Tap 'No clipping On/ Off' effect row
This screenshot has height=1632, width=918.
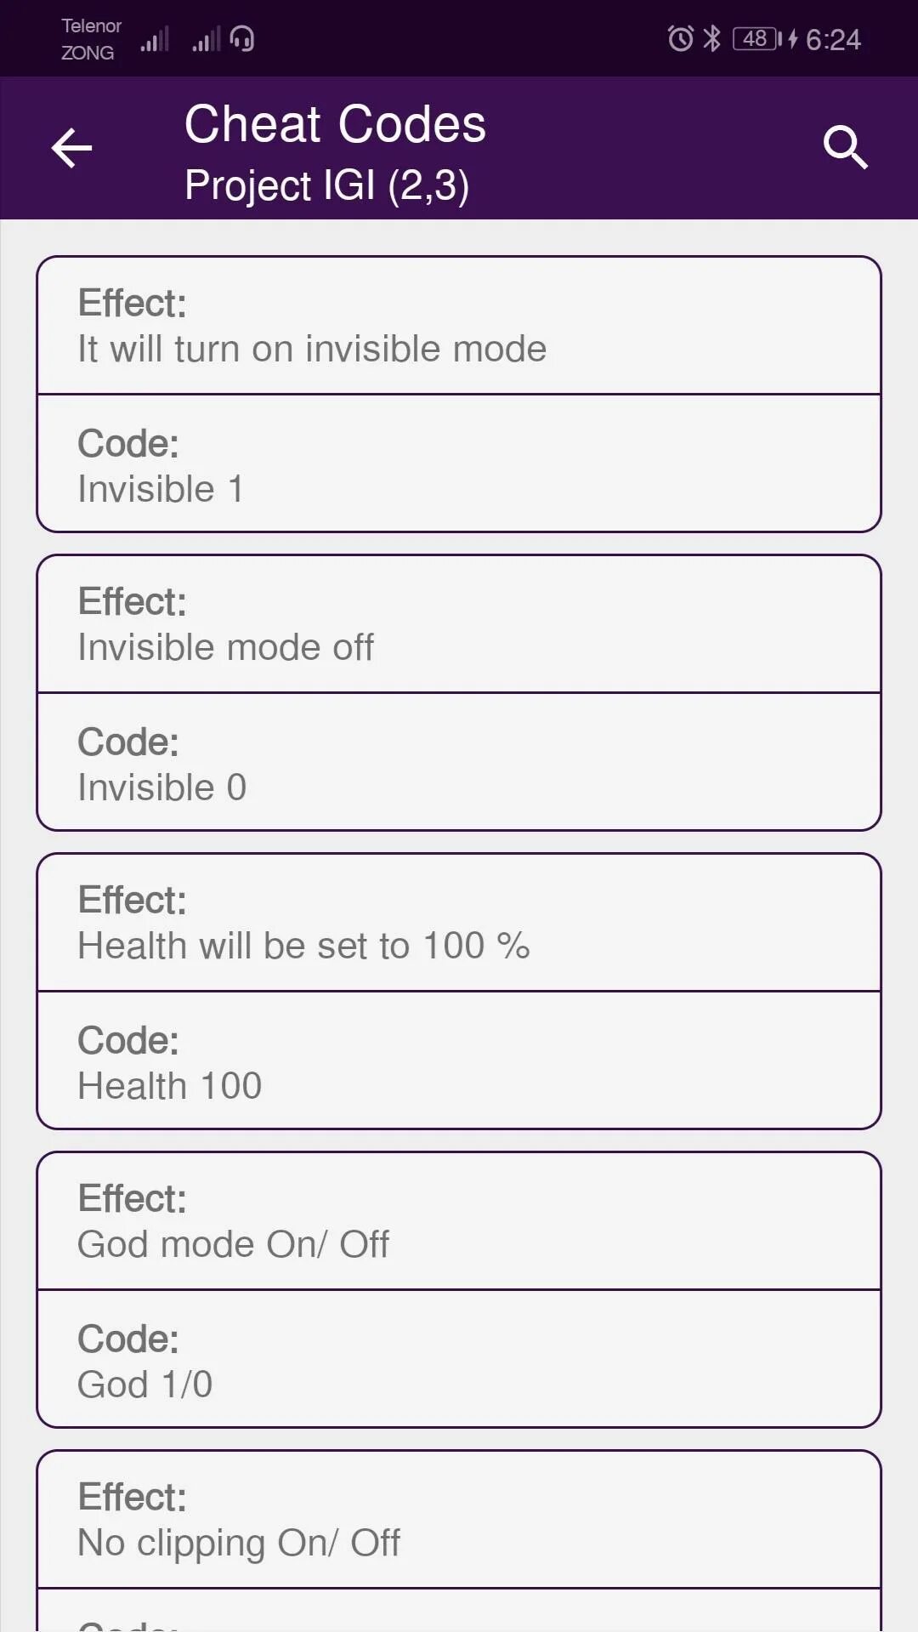pos(459,1520)
